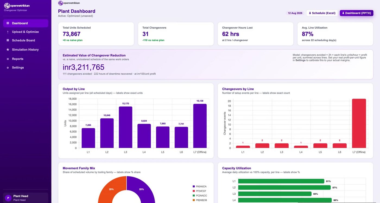This screenshot has height=203, width=380.
Task: Click the Total Units Scheduled value 73,867
Action: [x=72, y=34]
